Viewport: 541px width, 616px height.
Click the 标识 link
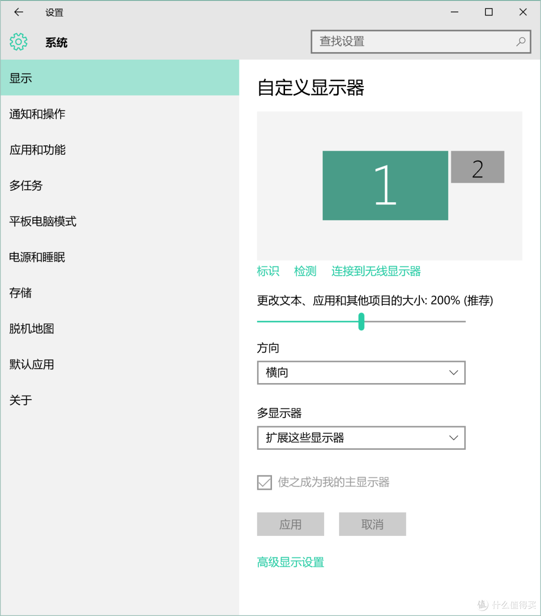point(268,271)
